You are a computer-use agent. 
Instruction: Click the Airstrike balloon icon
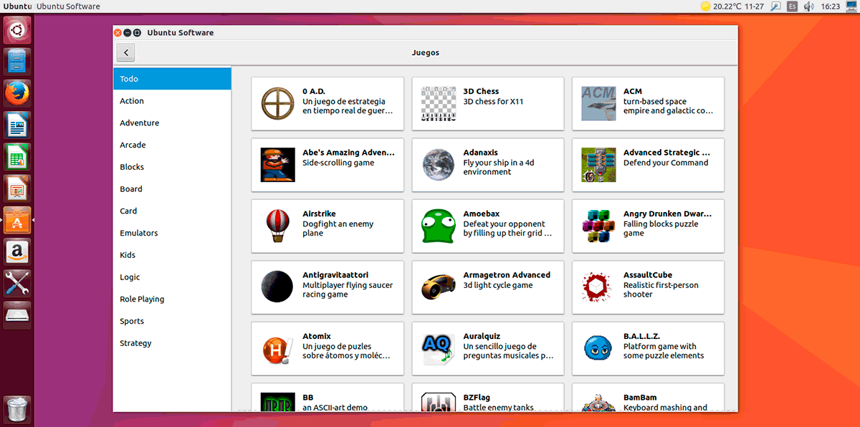(x=277, y=226)
